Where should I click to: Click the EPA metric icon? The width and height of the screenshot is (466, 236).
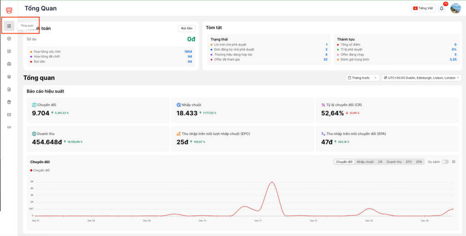point(324,134)
